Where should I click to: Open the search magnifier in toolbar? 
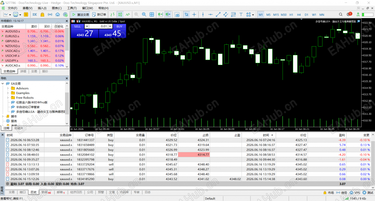pos(341,15)
